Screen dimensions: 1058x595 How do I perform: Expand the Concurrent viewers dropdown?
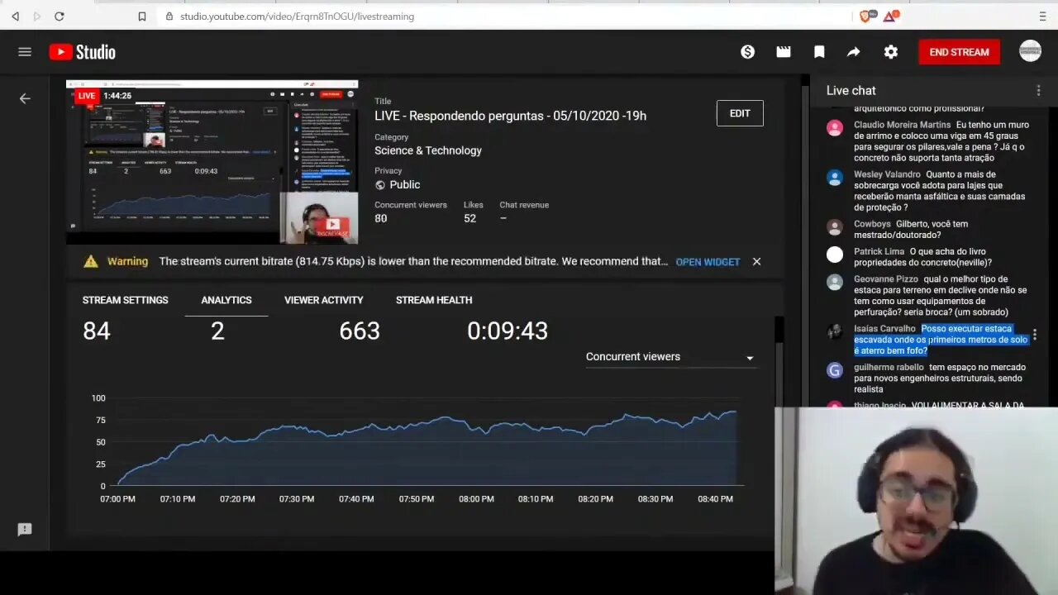point(670,357)
